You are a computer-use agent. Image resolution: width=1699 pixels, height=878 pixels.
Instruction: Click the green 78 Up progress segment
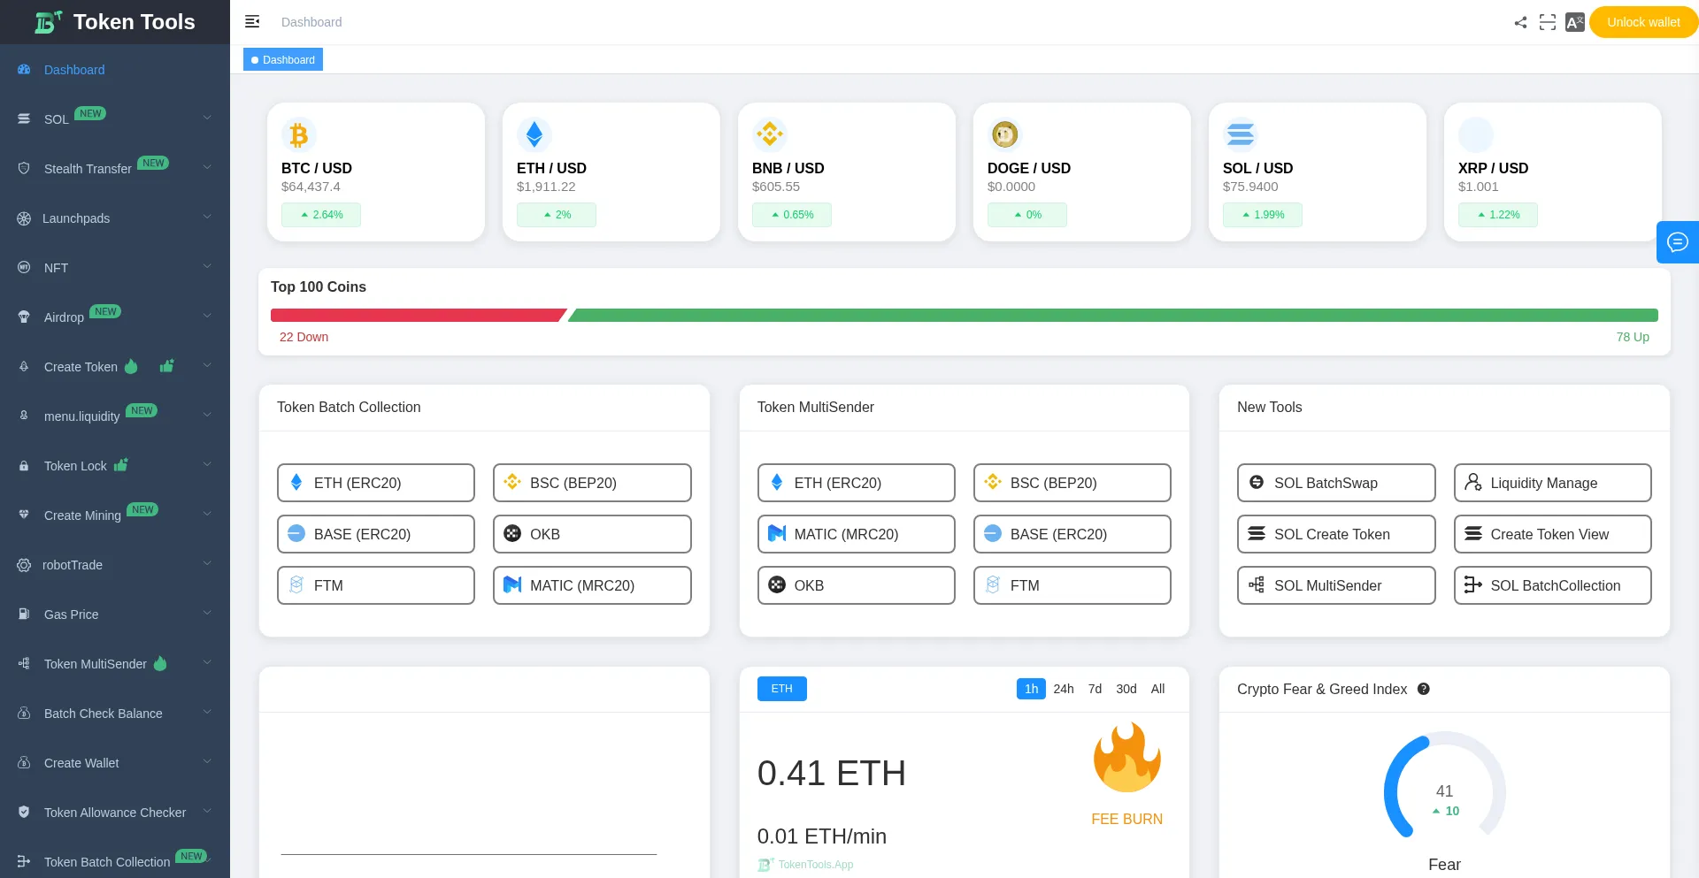point(1113,315)
